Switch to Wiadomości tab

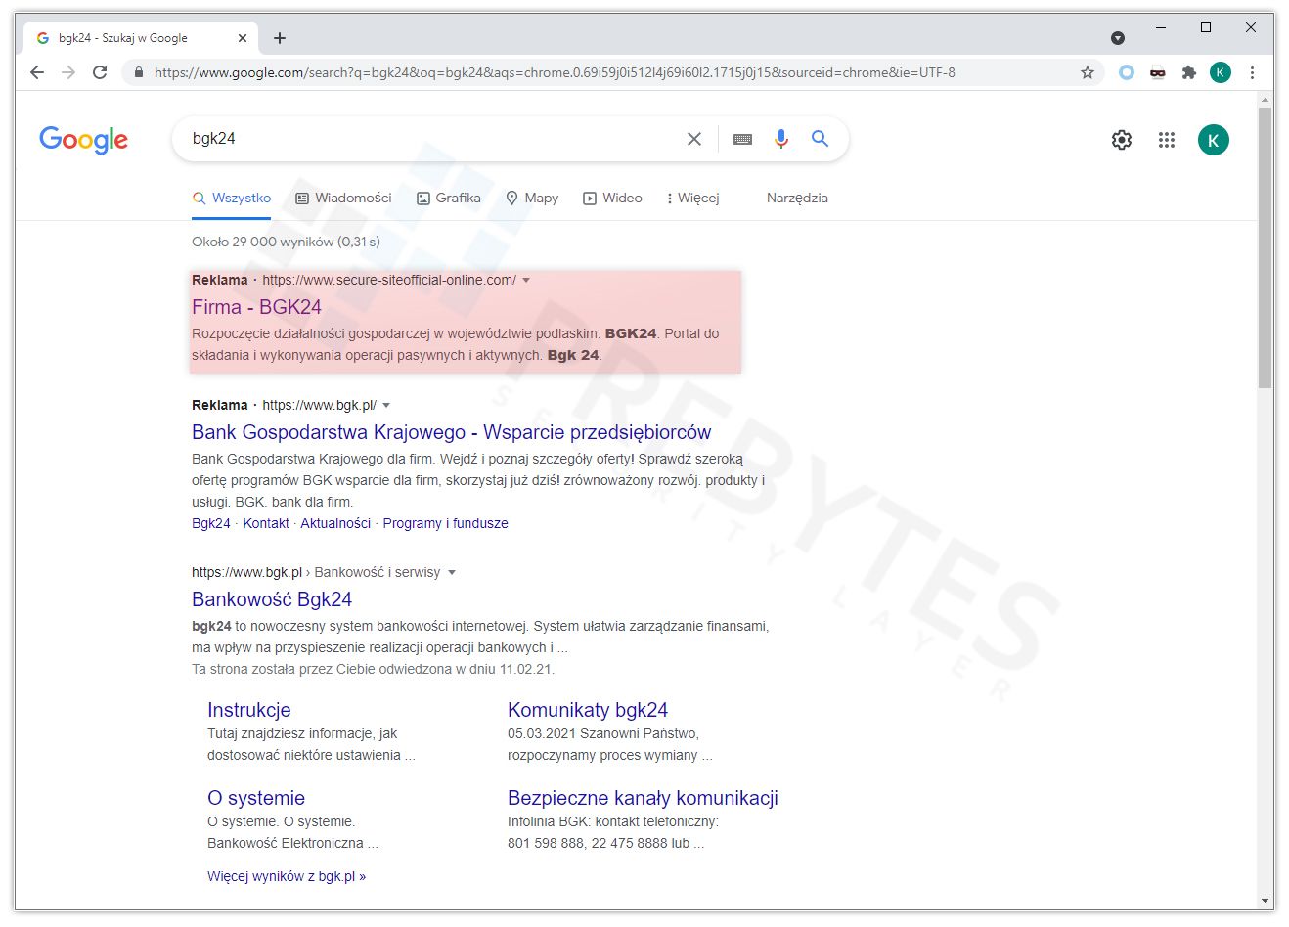point(343,198)
